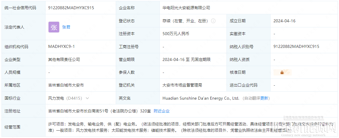Click the lock icon in 核准日期 row

point(282,72)
